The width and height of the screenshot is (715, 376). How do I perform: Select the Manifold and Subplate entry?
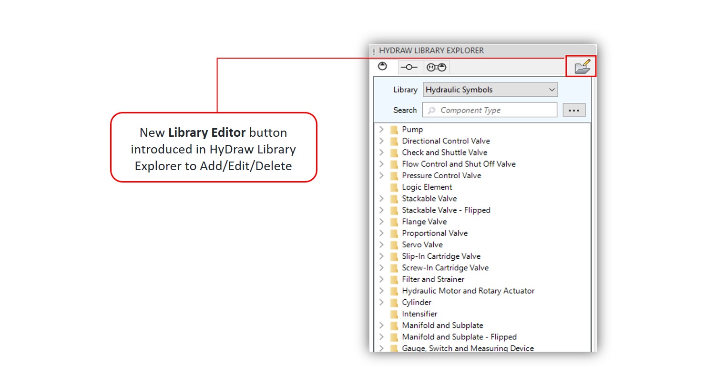[442, 325]
